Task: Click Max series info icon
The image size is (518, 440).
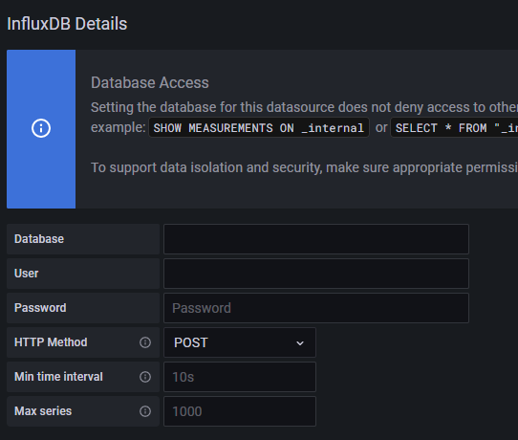Action: pyautogui.click(x=145, y=411)
